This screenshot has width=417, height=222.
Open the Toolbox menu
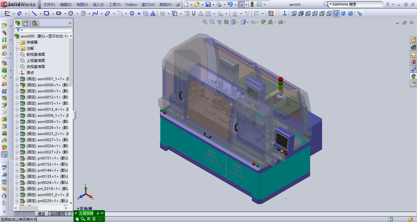coord(131,5)
